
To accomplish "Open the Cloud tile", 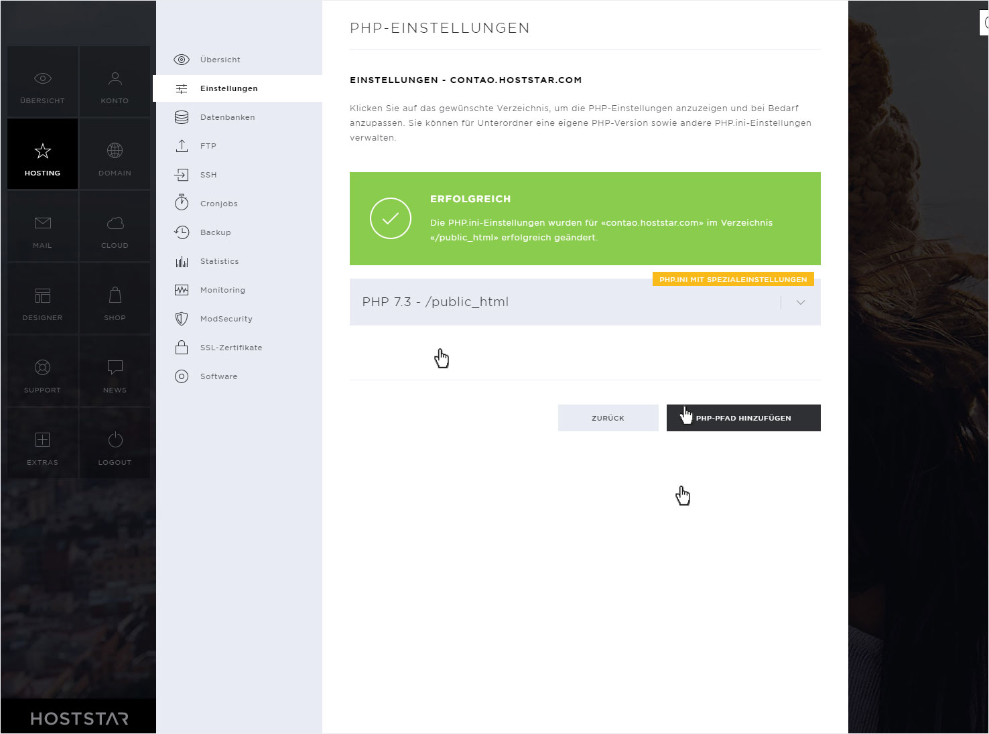I will click(x=115, y=226).
